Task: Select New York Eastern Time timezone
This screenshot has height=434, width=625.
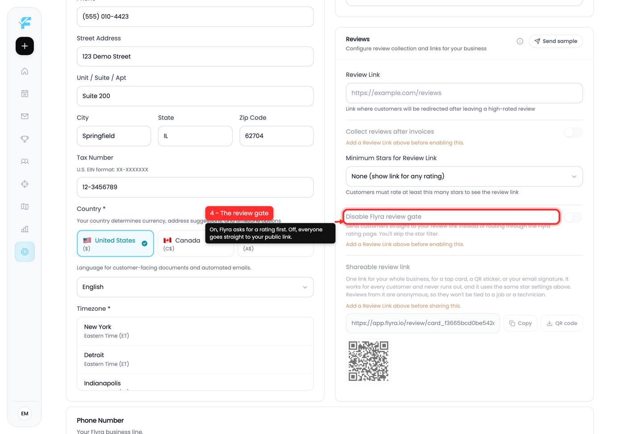Action: (x=195, y=331)
